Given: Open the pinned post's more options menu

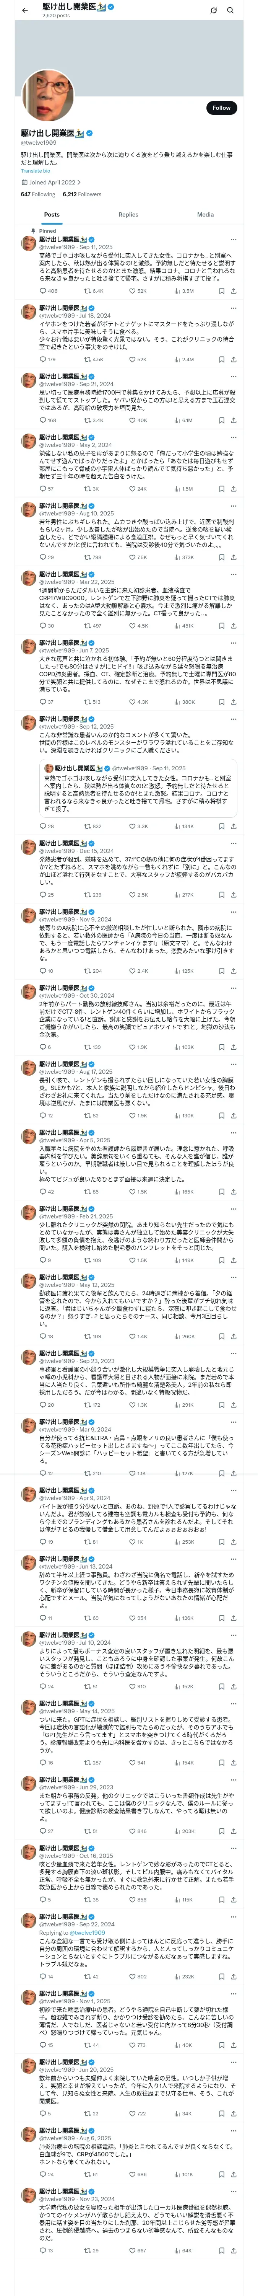Looking at the screenshot, I should pyautogui.click(x=233, y=240).
